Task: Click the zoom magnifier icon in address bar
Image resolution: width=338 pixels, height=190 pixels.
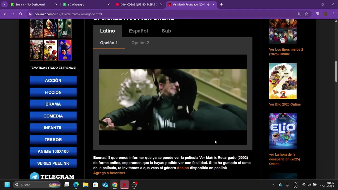Action: coord(299,14)
